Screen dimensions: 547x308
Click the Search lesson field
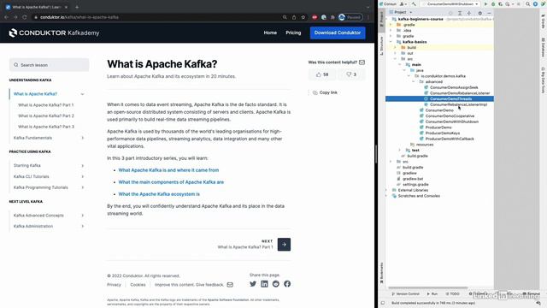coord(50,65)
